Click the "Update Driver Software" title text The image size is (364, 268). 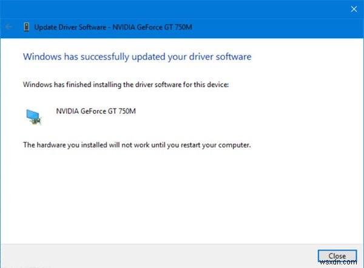coord(68,27)
